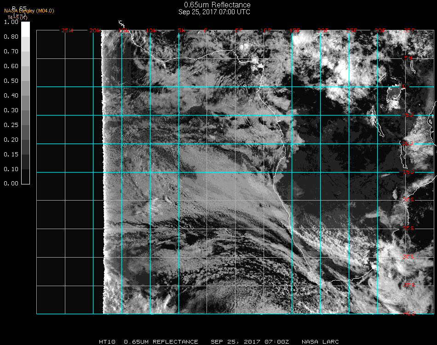437x345 pixels.
Task: Click the 35S latitude label
Action: (409, 285)
